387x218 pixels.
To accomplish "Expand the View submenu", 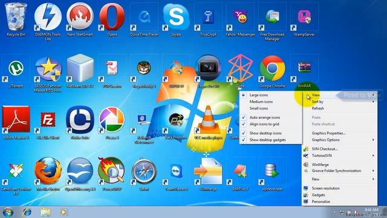I will tap(340, 95).
